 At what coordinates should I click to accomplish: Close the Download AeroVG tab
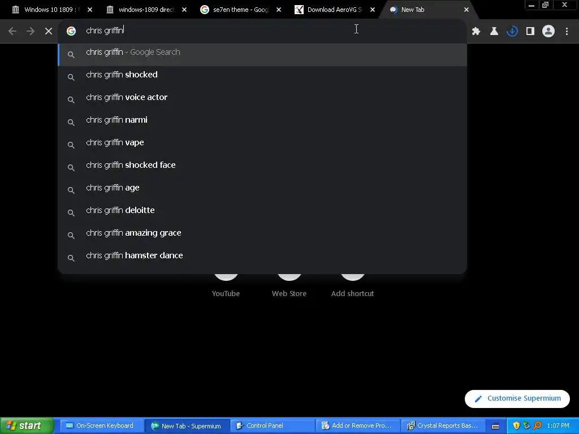373,10
